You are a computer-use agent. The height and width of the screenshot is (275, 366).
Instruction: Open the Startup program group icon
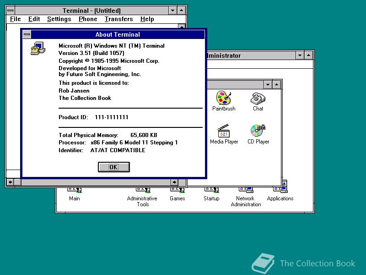[x=211, y=190]
